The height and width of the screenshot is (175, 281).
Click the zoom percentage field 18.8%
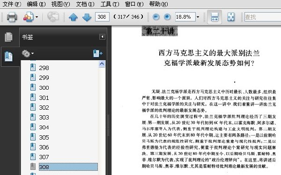pyautogui.click(x=185, y=17)
